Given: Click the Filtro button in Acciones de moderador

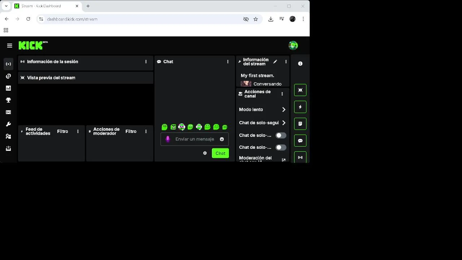Looking at the screenshot, I should click(131, 131).
